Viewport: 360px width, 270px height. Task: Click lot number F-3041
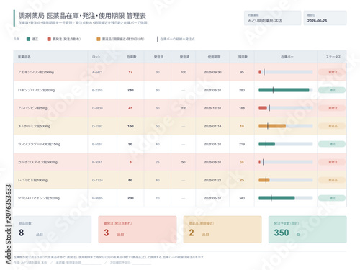[x=97, y=162]
